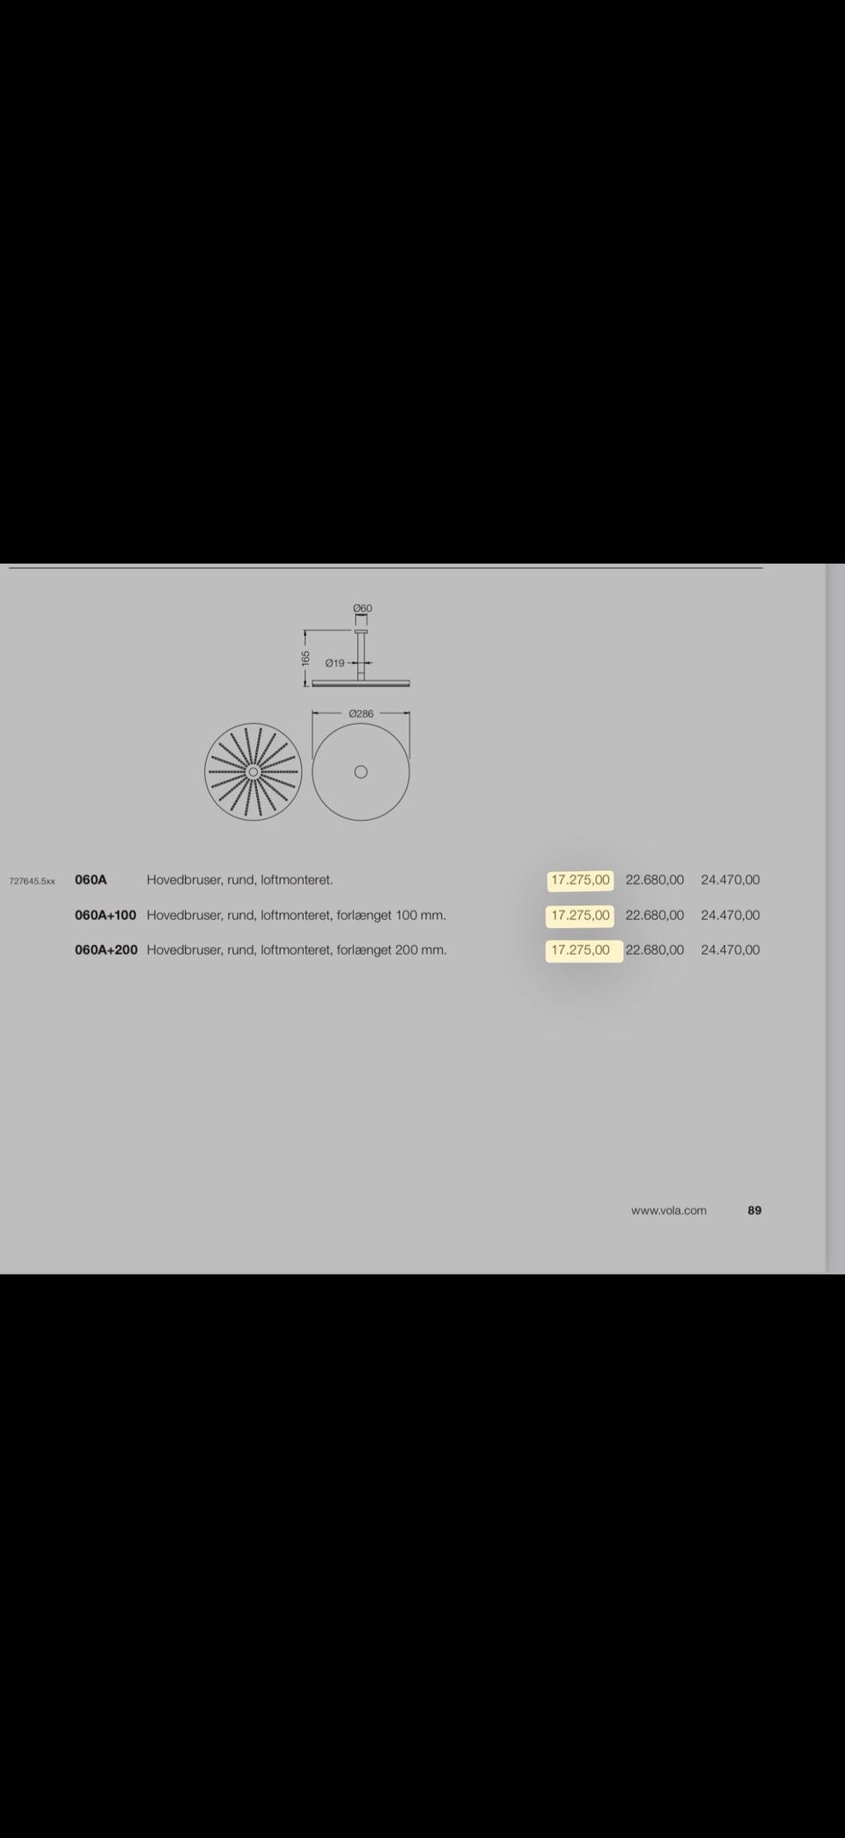
Task: Click the 22.680,00 price in 060A+200 row
Action: pos(654,950)
